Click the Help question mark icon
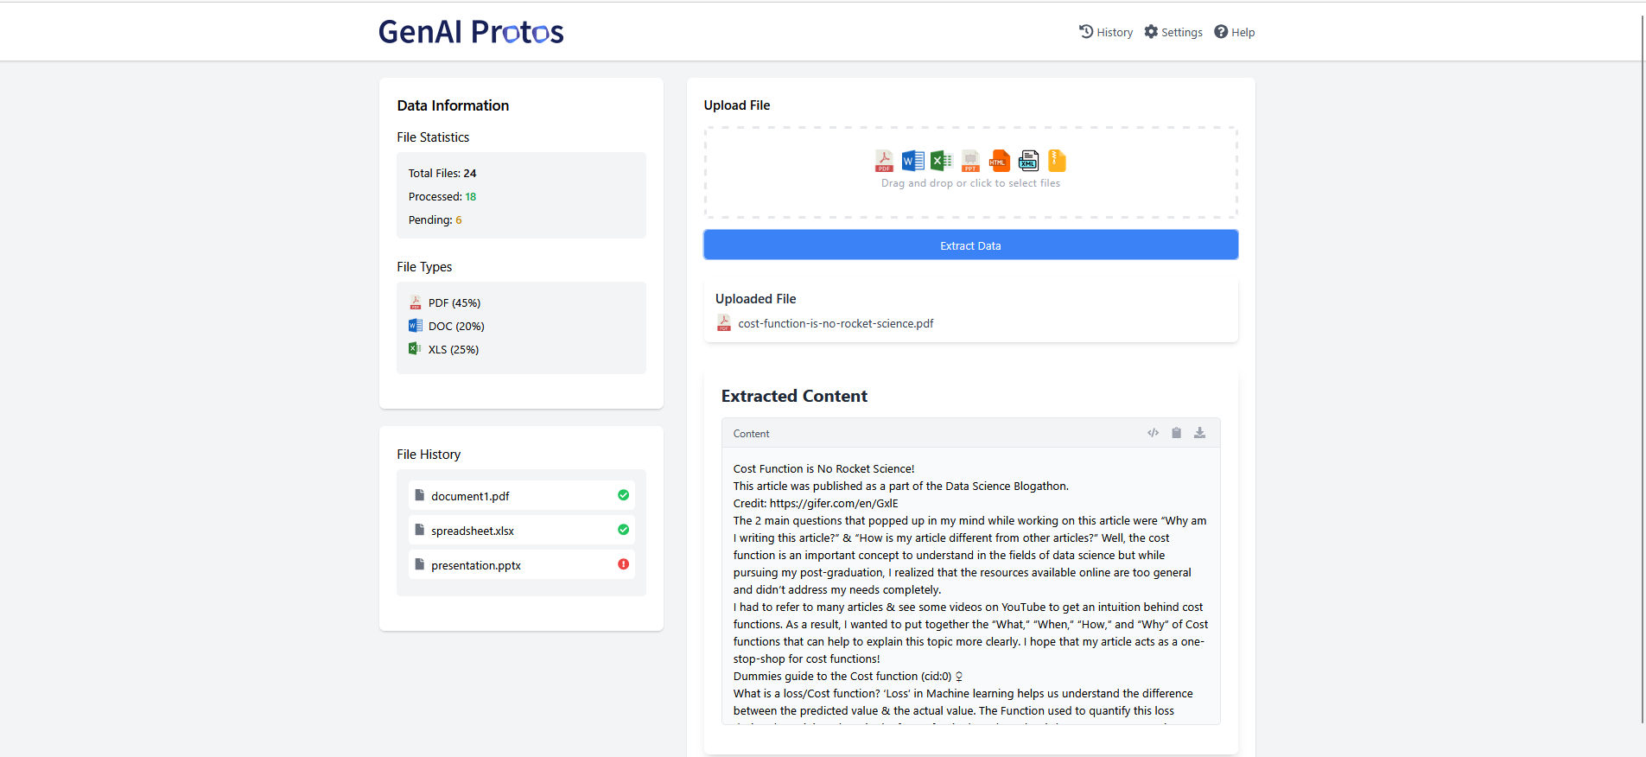Screen dimensions: 1646x757 [x=1221, y=31]
